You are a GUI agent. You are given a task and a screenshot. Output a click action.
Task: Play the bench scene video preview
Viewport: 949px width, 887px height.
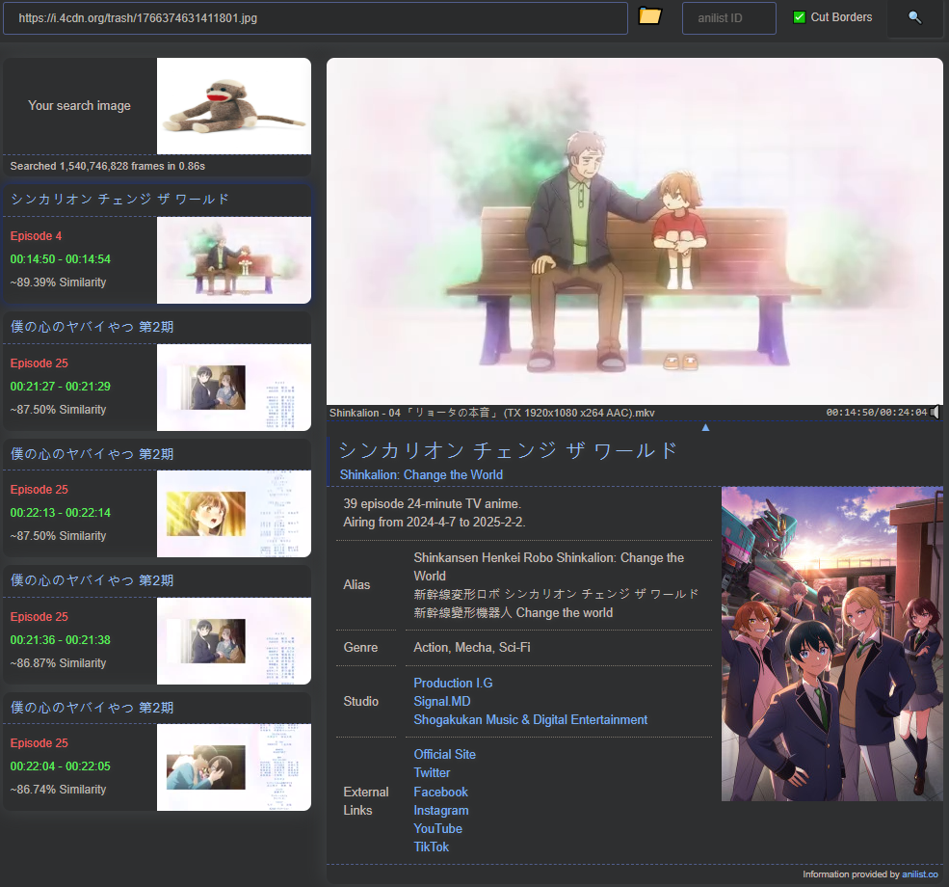tap(634, 231)
